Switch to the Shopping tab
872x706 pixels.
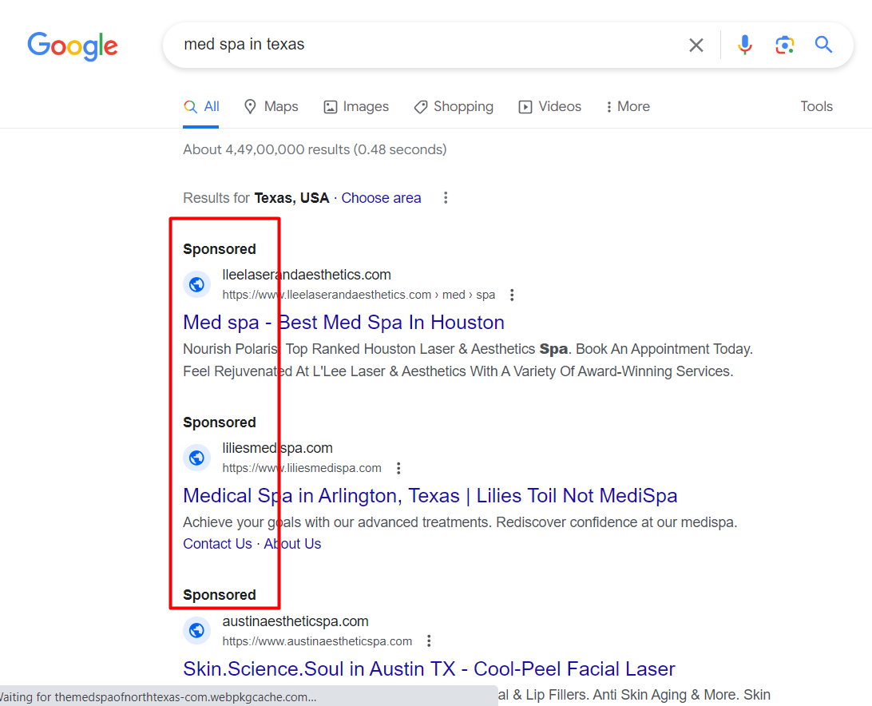coord(454,106)
